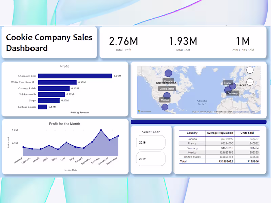Screen dimensions: 271x203
Task: Click the zoom in icon on the map
Action: pos(250,70)
